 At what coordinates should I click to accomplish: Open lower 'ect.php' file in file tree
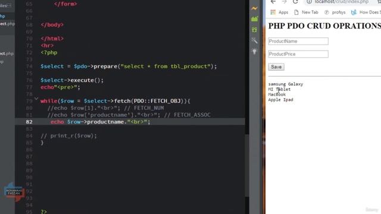7,53
